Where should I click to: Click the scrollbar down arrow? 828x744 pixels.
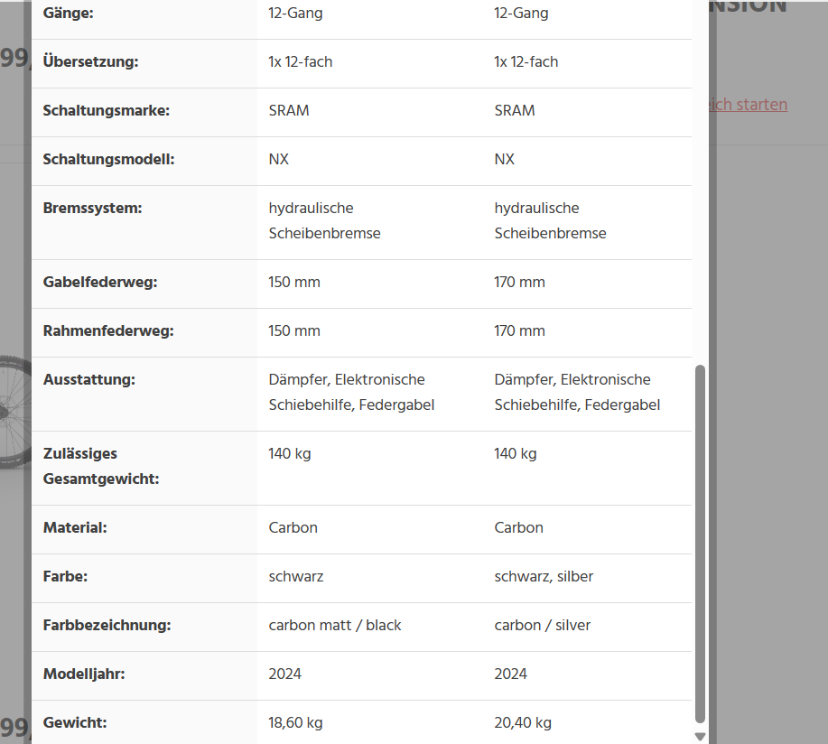tap(700, 736)
